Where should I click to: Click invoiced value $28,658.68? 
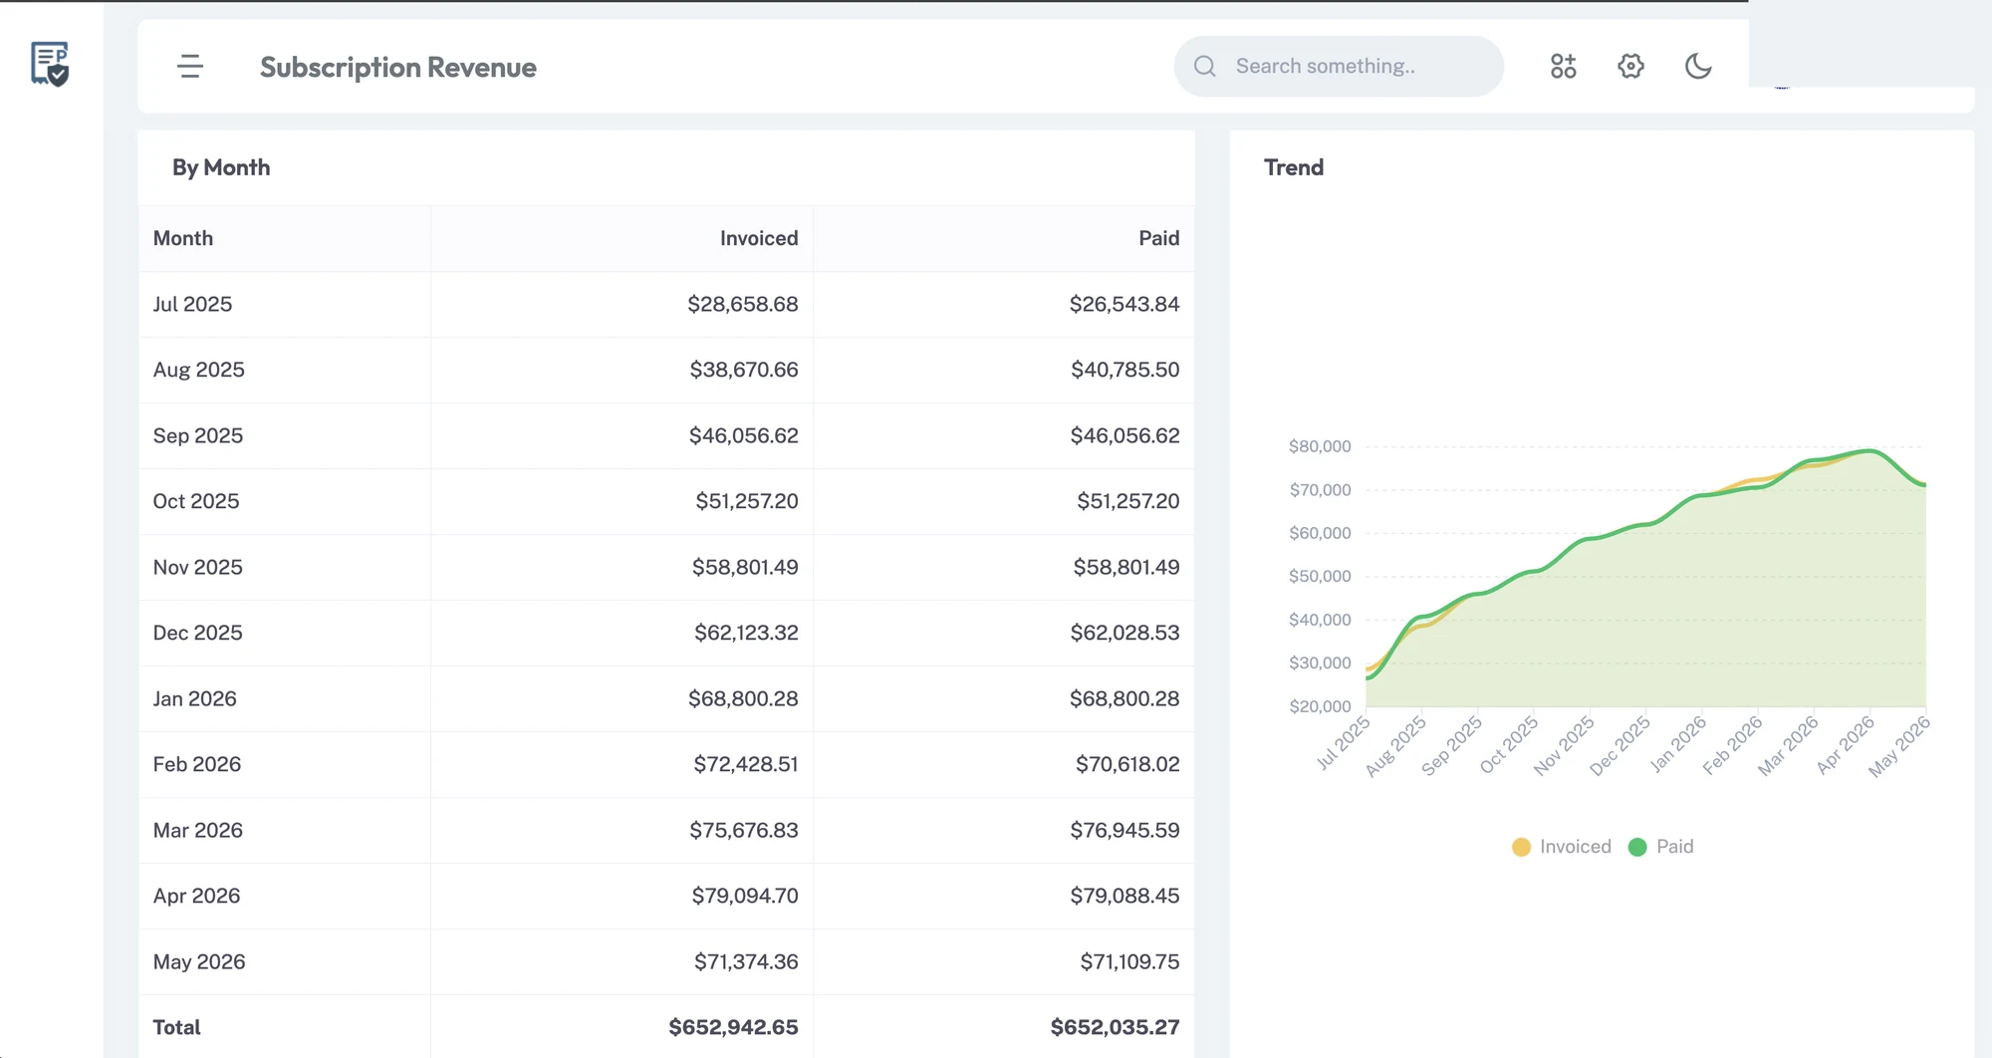[x=742, y=304]
